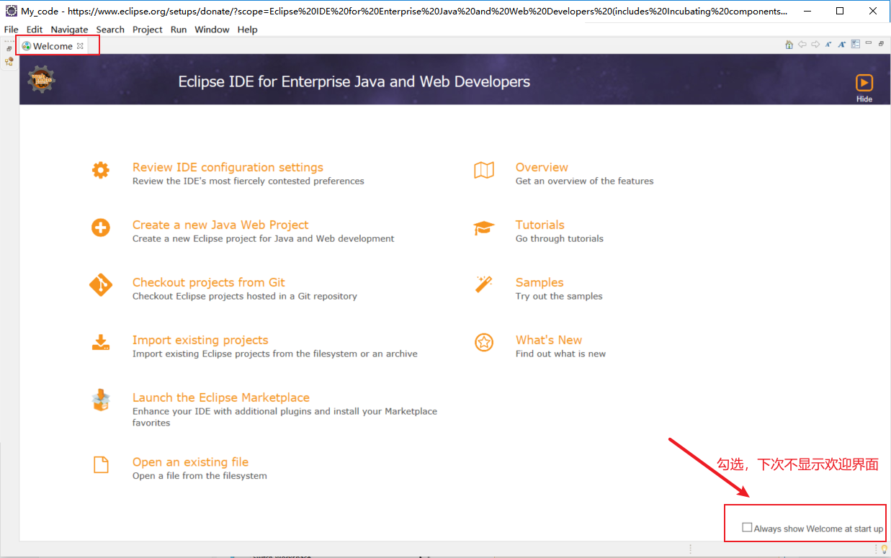Open the Overview link

542,167
